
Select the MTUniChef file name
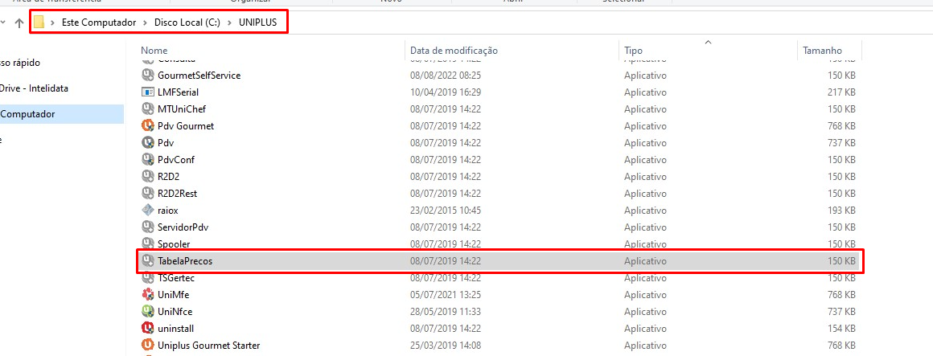(182, 108)
